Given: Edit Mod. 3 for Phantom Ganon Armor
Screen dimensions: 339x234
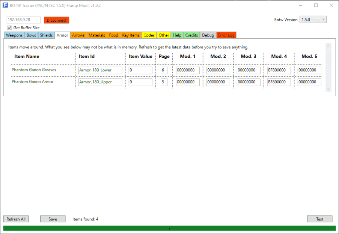Looking at the screenshot, I should coord(249,82).
